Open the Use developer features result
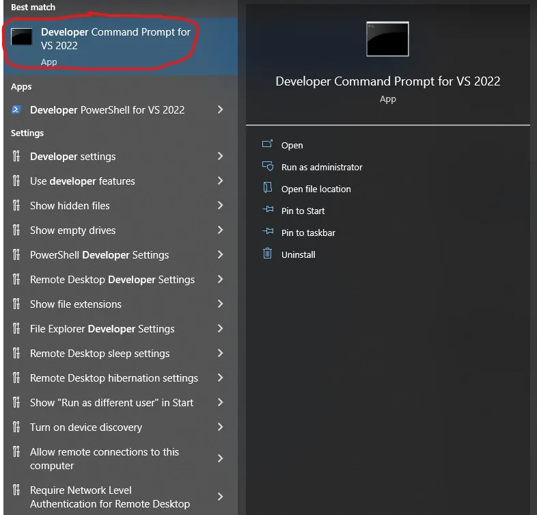The width and height of the screenshot is (537, 515). coord(83,181)
